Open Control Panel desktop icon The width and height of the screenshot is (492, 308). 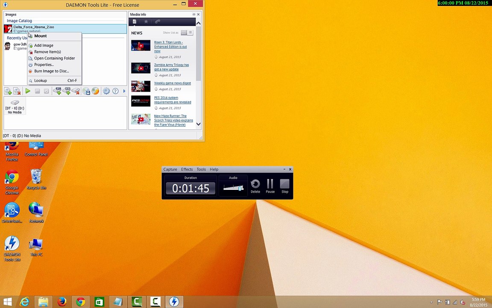[x=36, y=149]
